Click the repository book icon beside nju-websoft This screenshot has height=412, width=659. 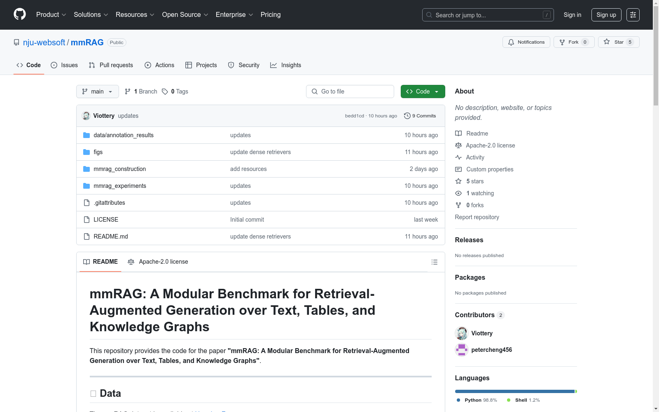pyautogui.click(x=16, y=42)
